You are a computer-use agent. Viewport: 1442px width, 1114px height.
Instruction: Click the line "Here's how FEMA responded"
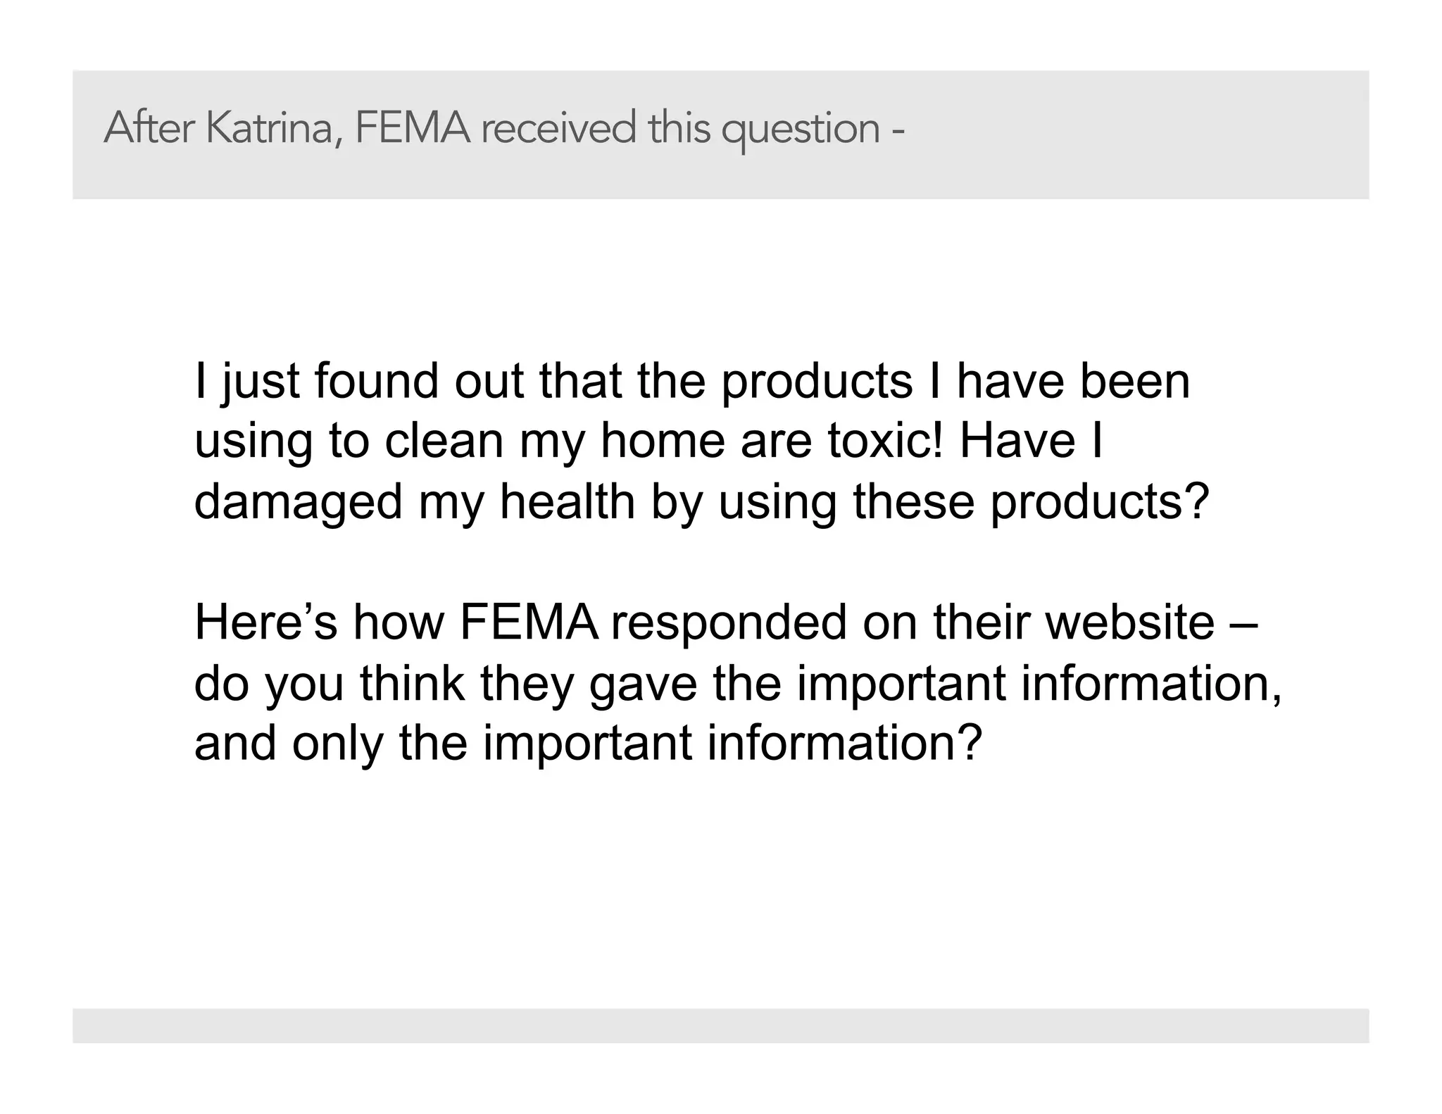coord(722,622)
